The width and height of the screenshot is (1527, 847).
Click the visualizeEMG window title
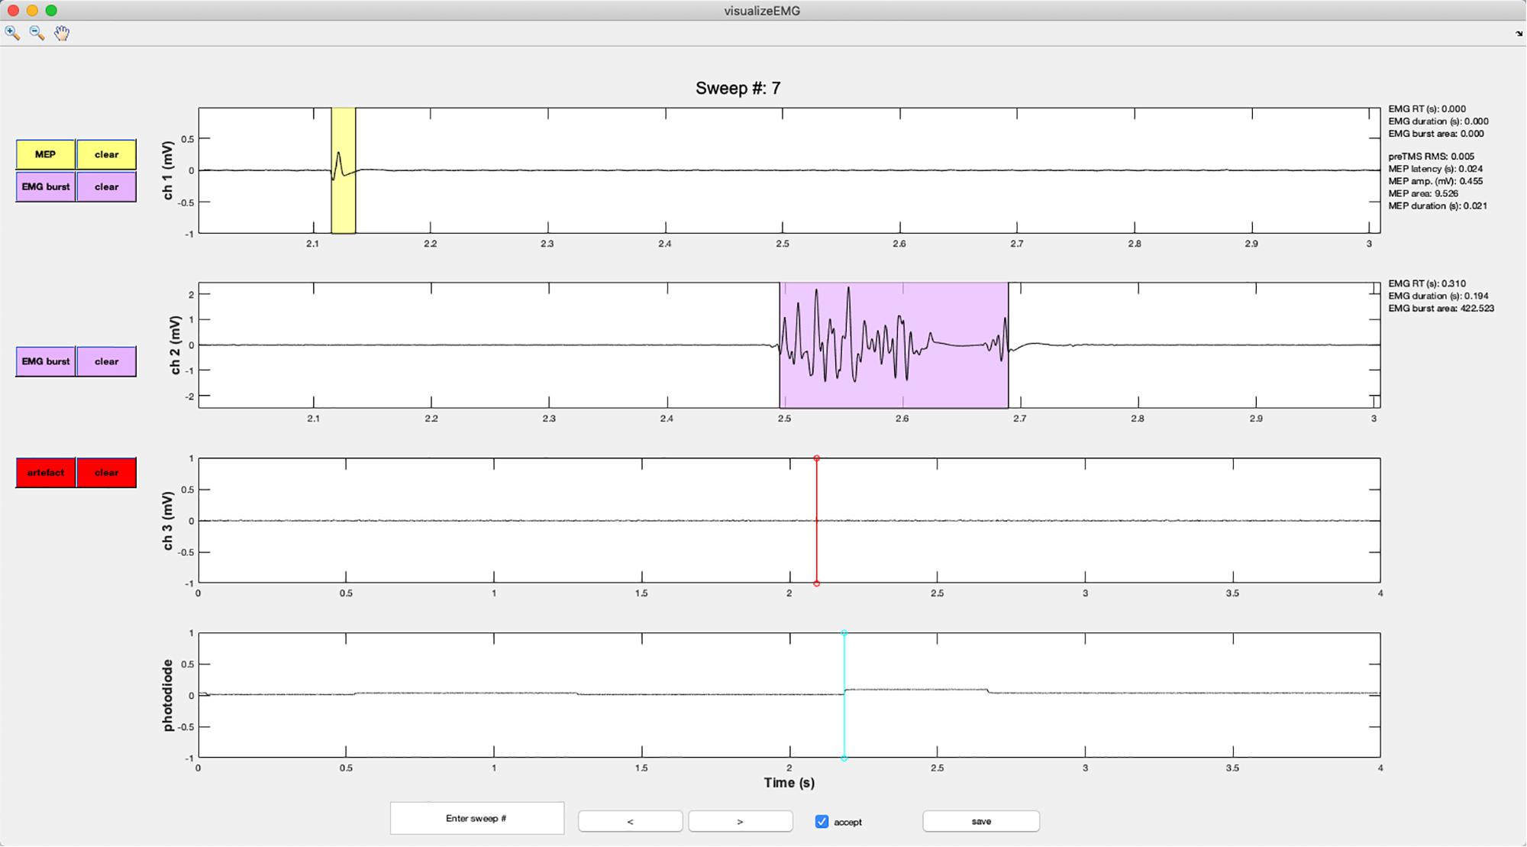point(762,11)
